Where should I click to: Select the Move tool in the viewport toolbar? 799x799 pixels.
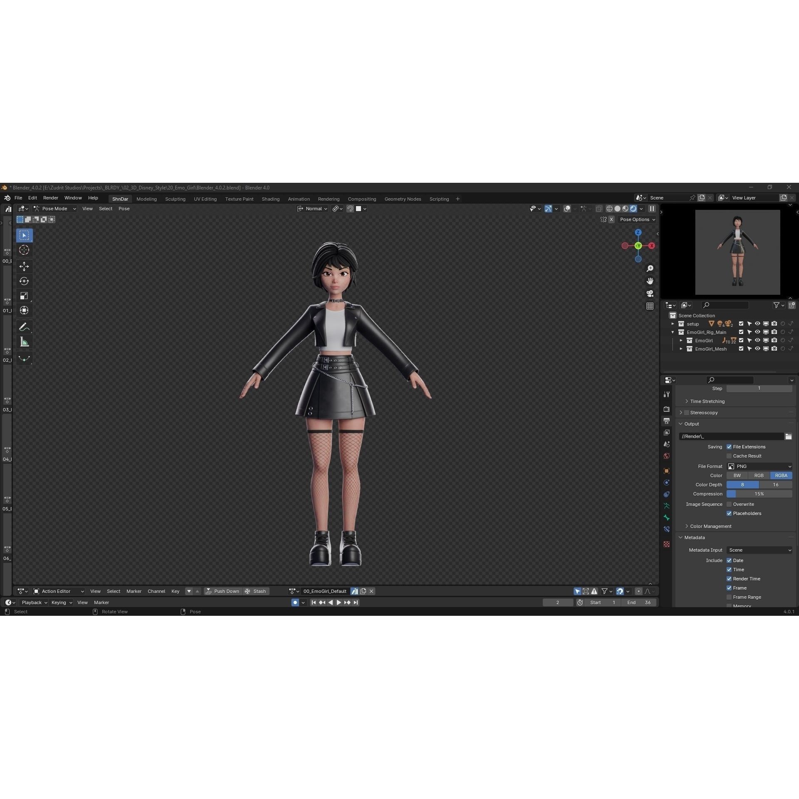24,266
